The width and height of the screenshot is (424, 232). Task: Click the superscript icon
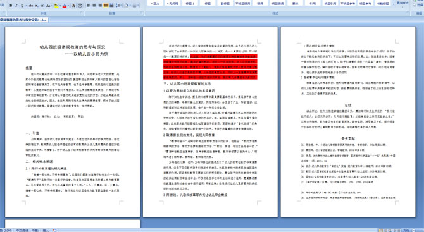click(42, 6)
